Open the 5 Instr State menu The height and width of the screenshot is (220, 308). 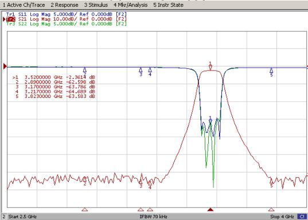[168, 5]
